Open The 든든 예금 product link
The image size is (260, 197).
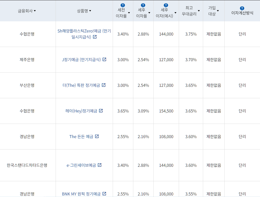point(81,137)
